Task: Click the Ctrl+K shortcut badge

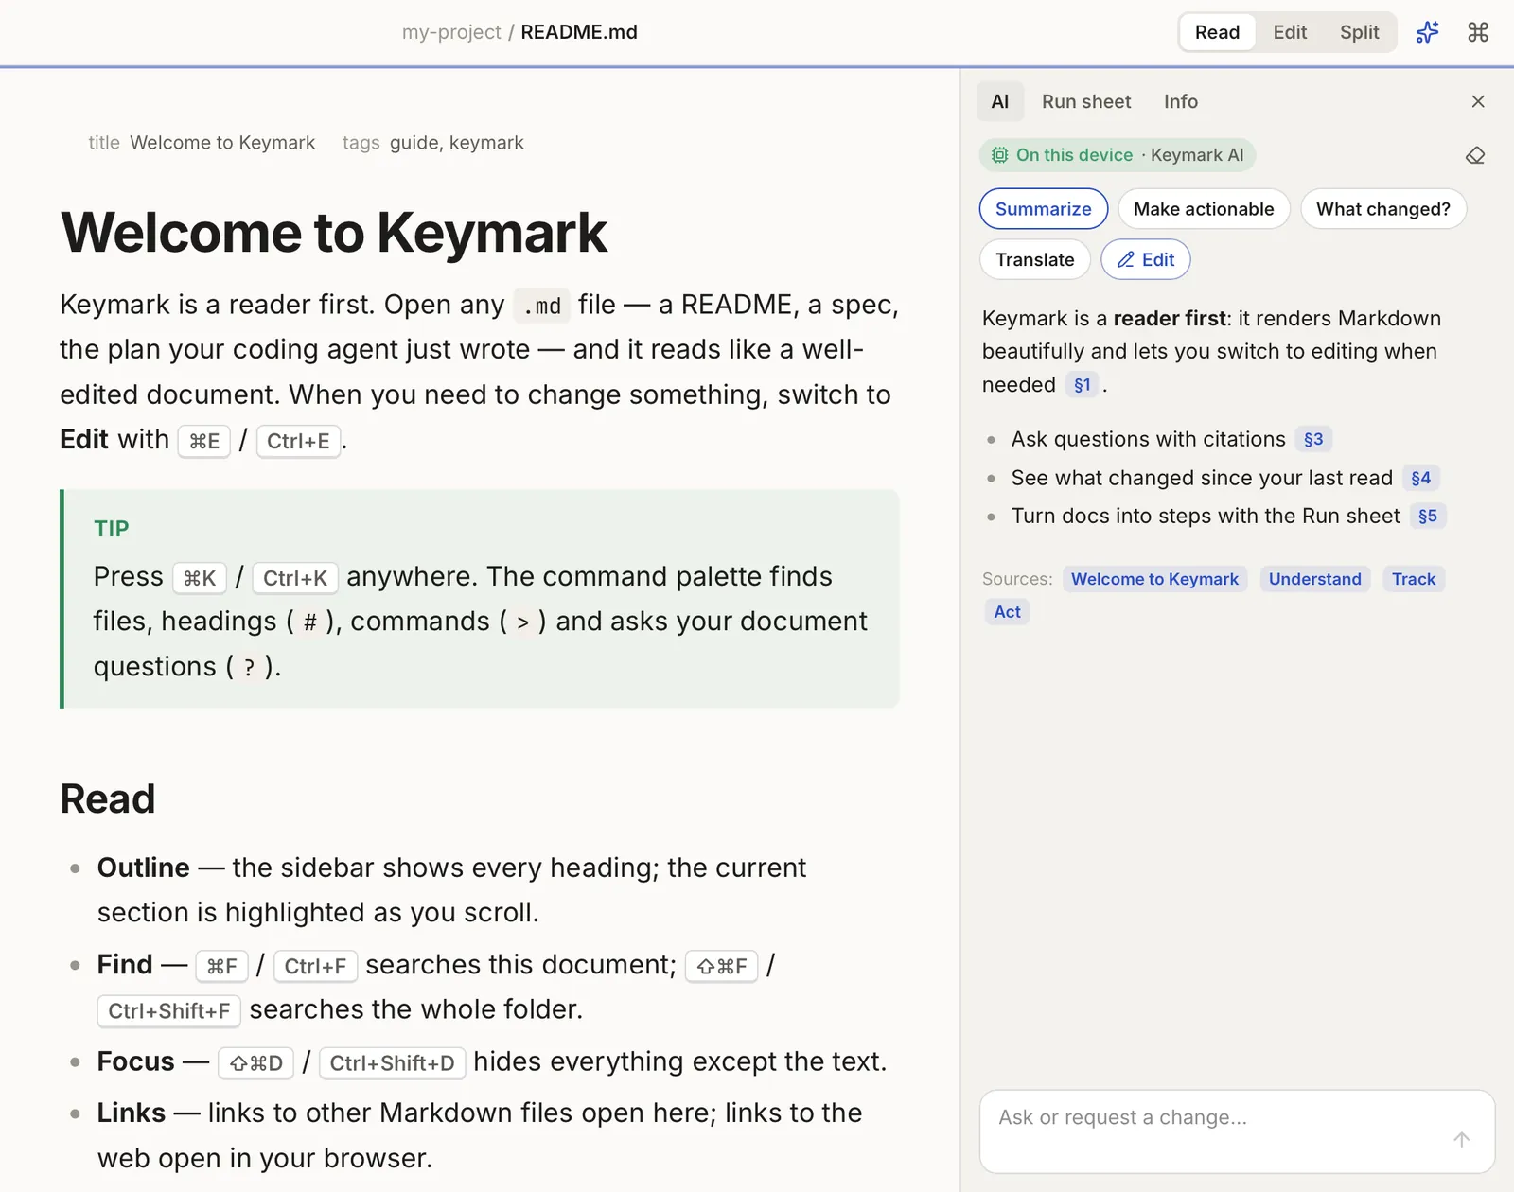Action: tap(295, 578)
